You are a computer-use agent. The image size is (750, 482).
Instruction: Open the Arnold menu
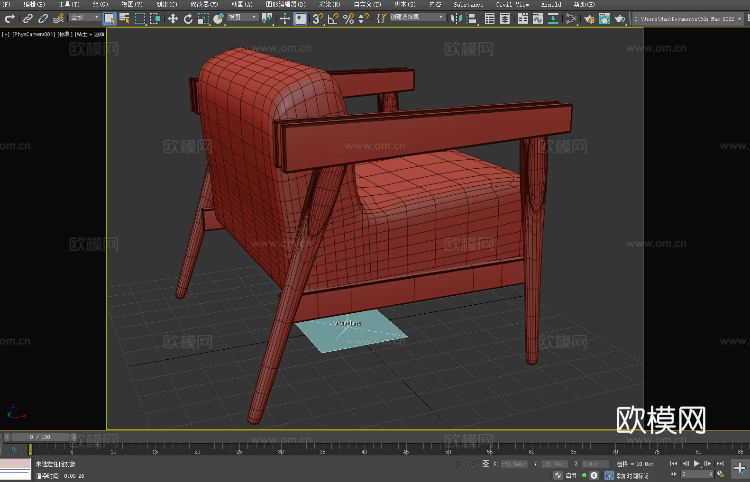pos(551,4)
